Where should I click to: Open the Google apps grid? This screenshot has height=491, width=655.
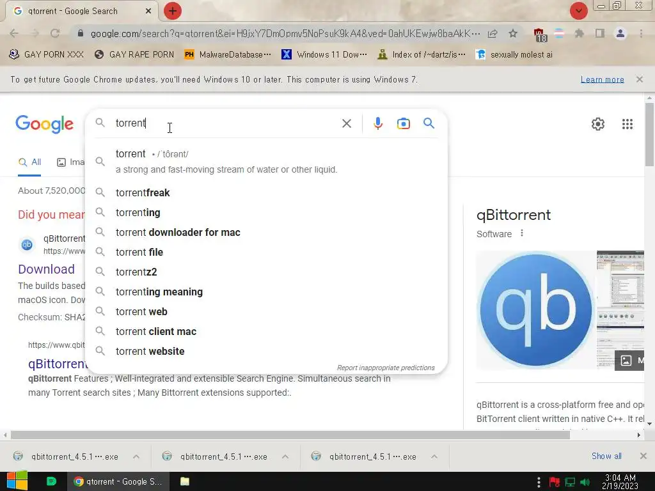[627, 124]
